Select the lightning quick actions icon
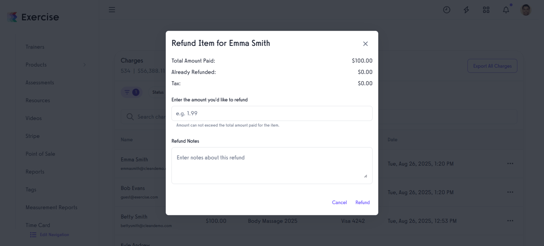This screenshot has width=544, height=246. tap(466, 10)
